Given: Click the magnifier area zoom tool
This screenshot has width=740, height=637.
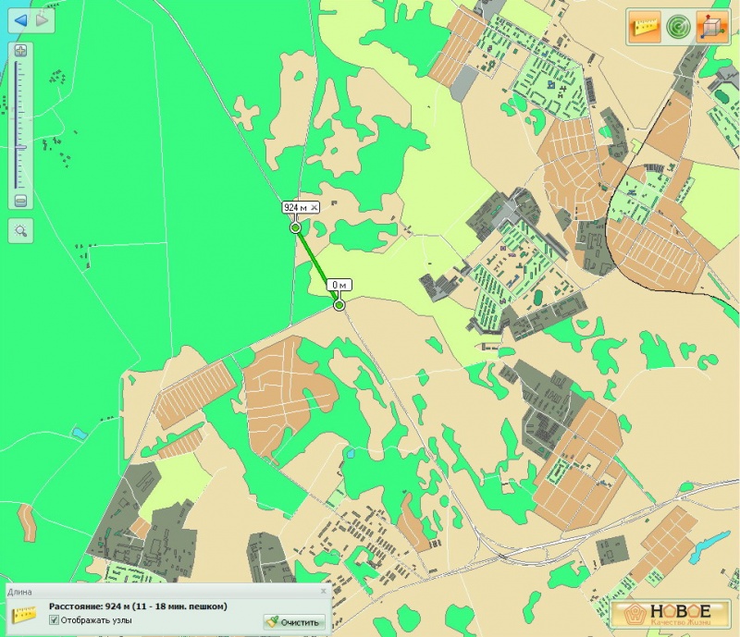Looking at the screenshot, I should (x=20, y=231).
